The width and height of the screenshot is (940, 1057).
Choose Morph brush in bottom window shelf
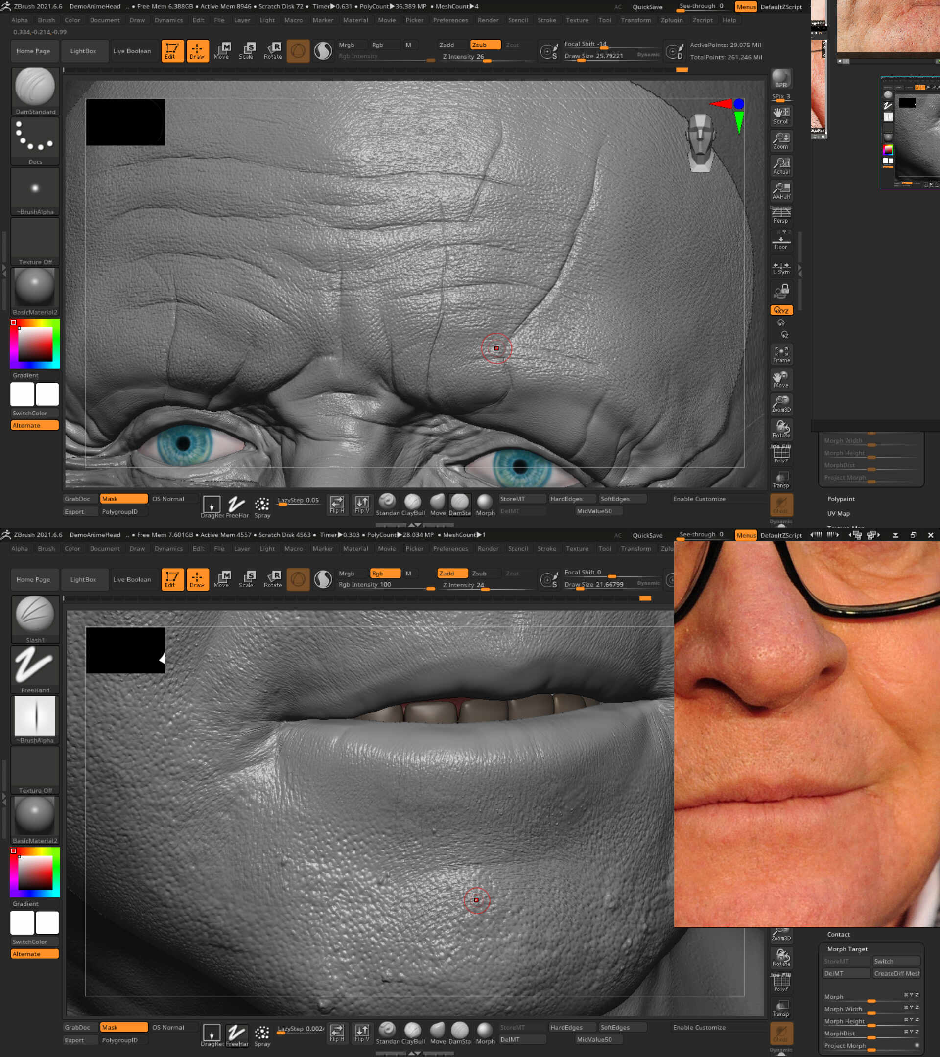485,1033
